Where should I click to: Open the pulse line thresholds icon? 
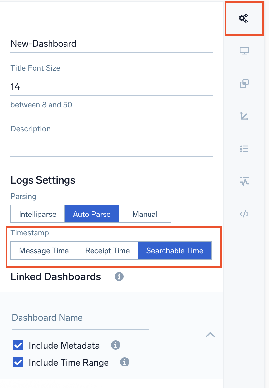(244, 181)
